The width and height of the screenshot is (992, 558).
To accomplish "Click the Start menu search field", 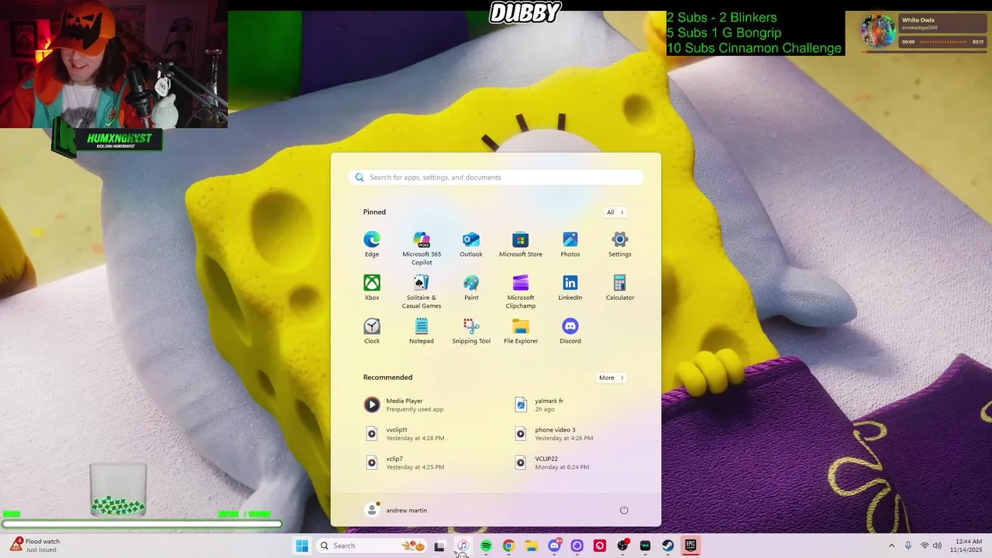I will (496, 177).
